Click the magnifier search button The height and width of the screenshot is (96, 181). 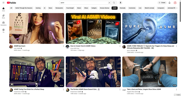coord(114,3)
